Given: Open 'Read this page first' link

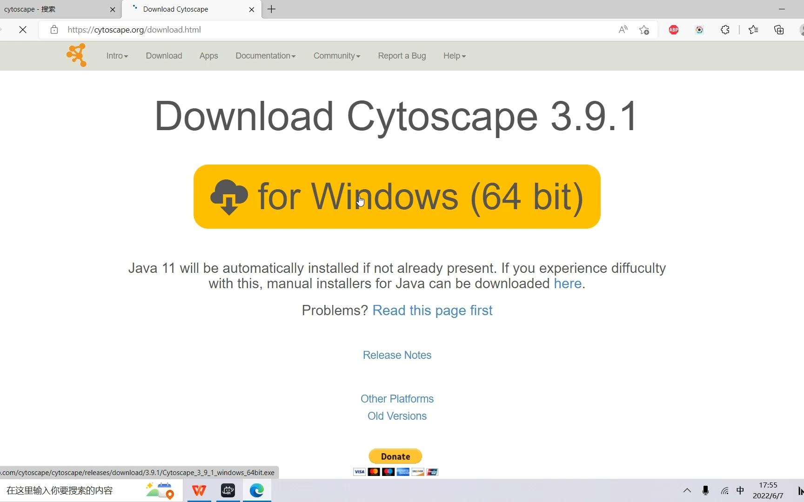Looking at the screenshot, I should point(432,310).
